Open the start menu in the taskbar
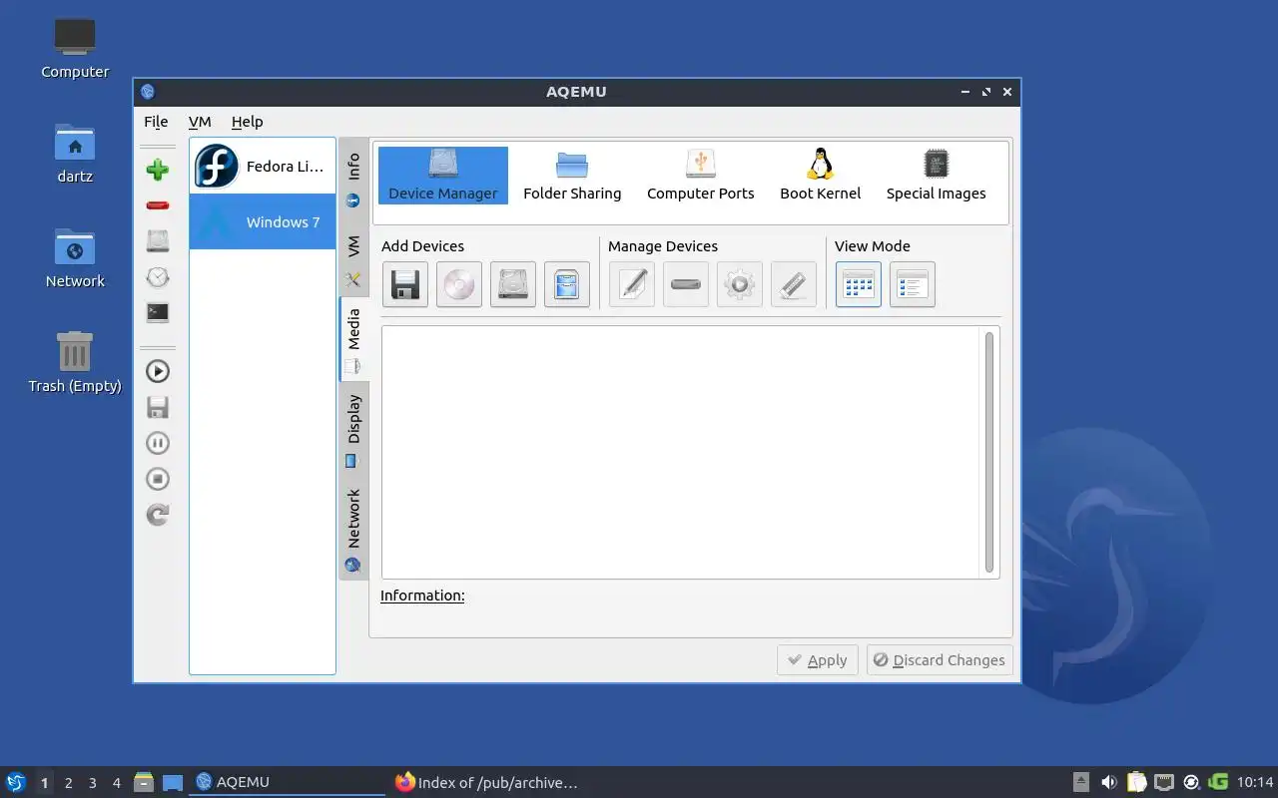This screenshot has width=1278, height=798. (x=16, y=782)
